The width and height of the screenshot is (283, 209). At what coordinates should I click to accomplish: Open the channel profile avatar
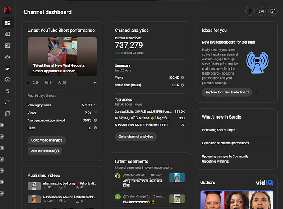(x=8, y=10)
